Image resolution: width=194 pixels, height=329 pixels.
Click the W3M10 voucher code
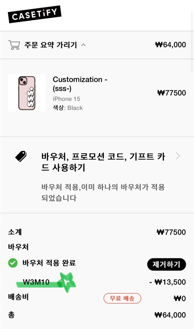pos(36,282)
